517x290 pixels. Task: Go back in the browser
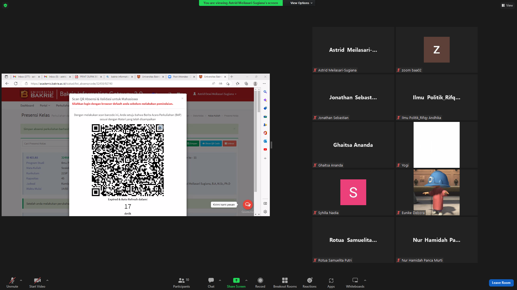[7, 84]
